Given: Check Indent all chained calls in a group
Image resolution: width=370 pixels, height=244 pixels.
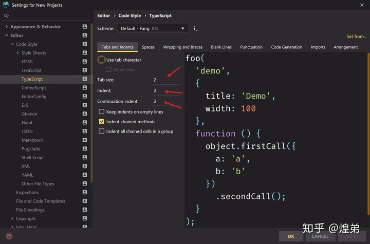Looking at the screenshot, I should tap(101, 131).
